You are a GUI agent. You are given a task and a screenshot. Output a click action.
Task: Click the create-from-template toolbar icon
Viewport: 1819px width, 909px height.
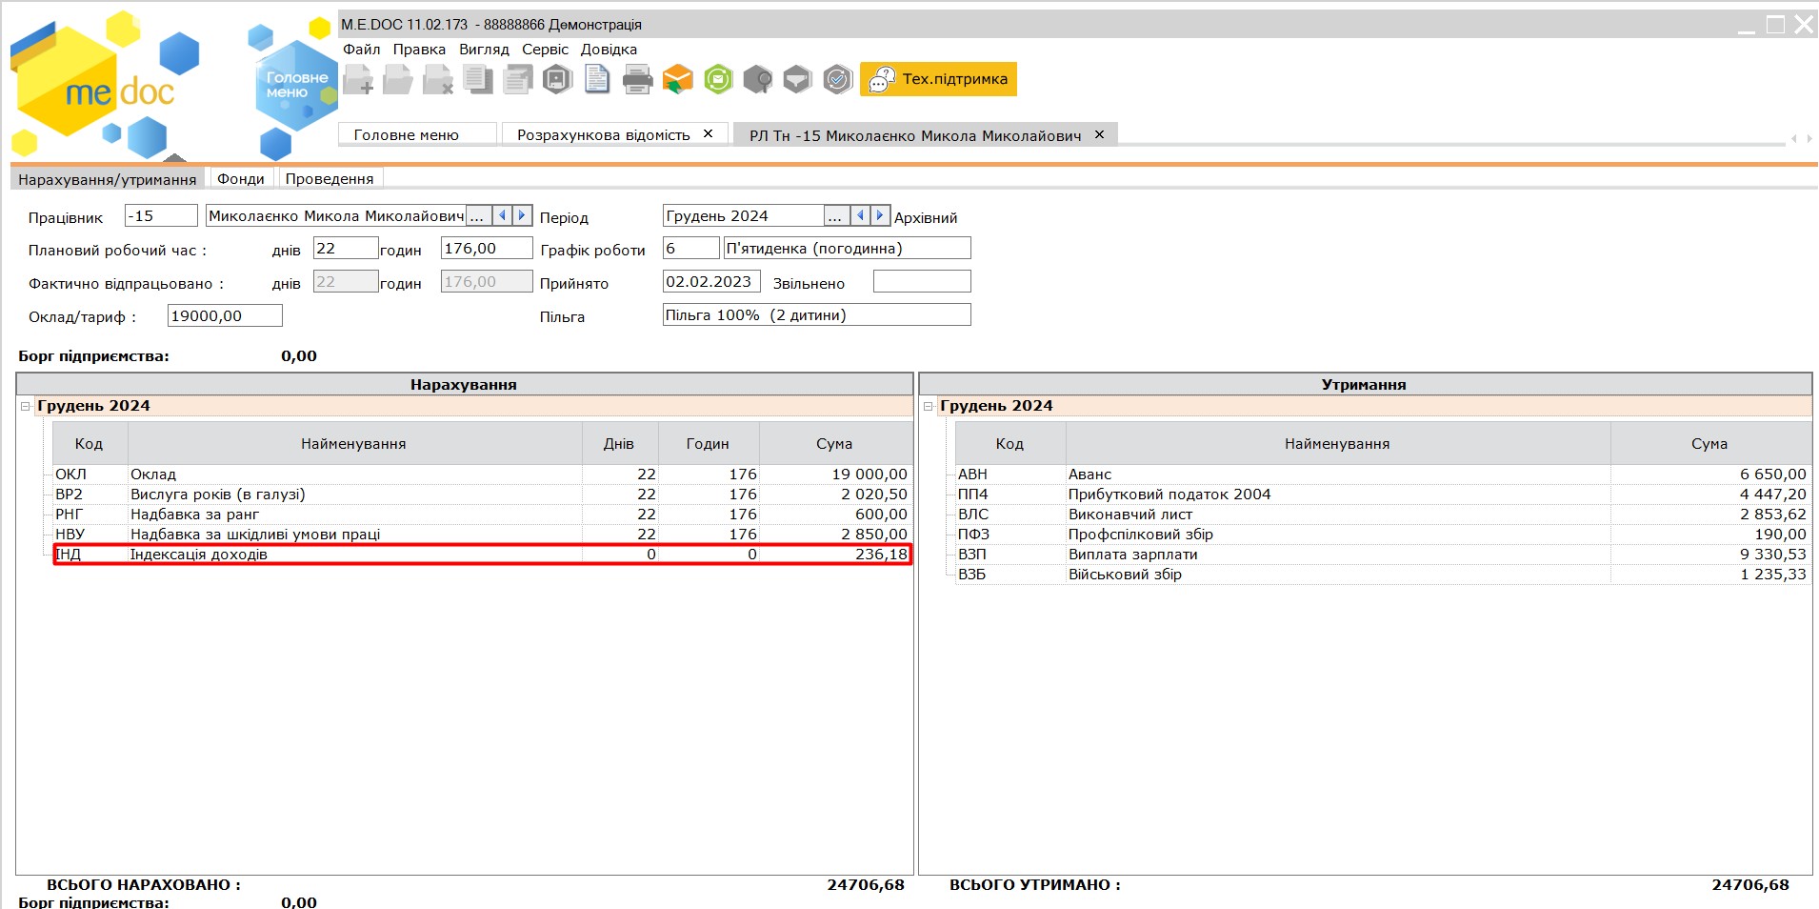(518, 80)
